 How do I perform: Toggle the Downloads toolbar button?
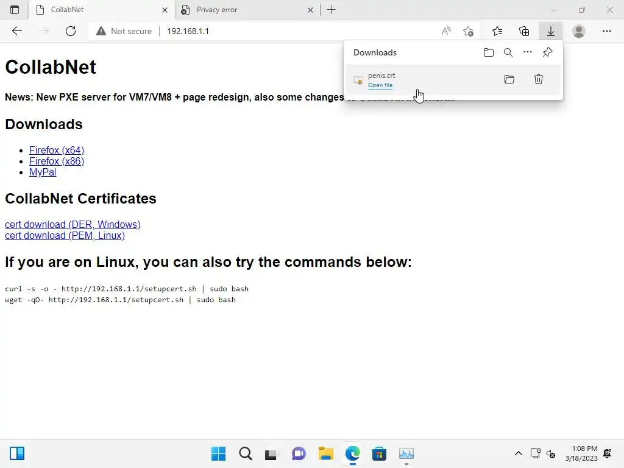[551, 31]
